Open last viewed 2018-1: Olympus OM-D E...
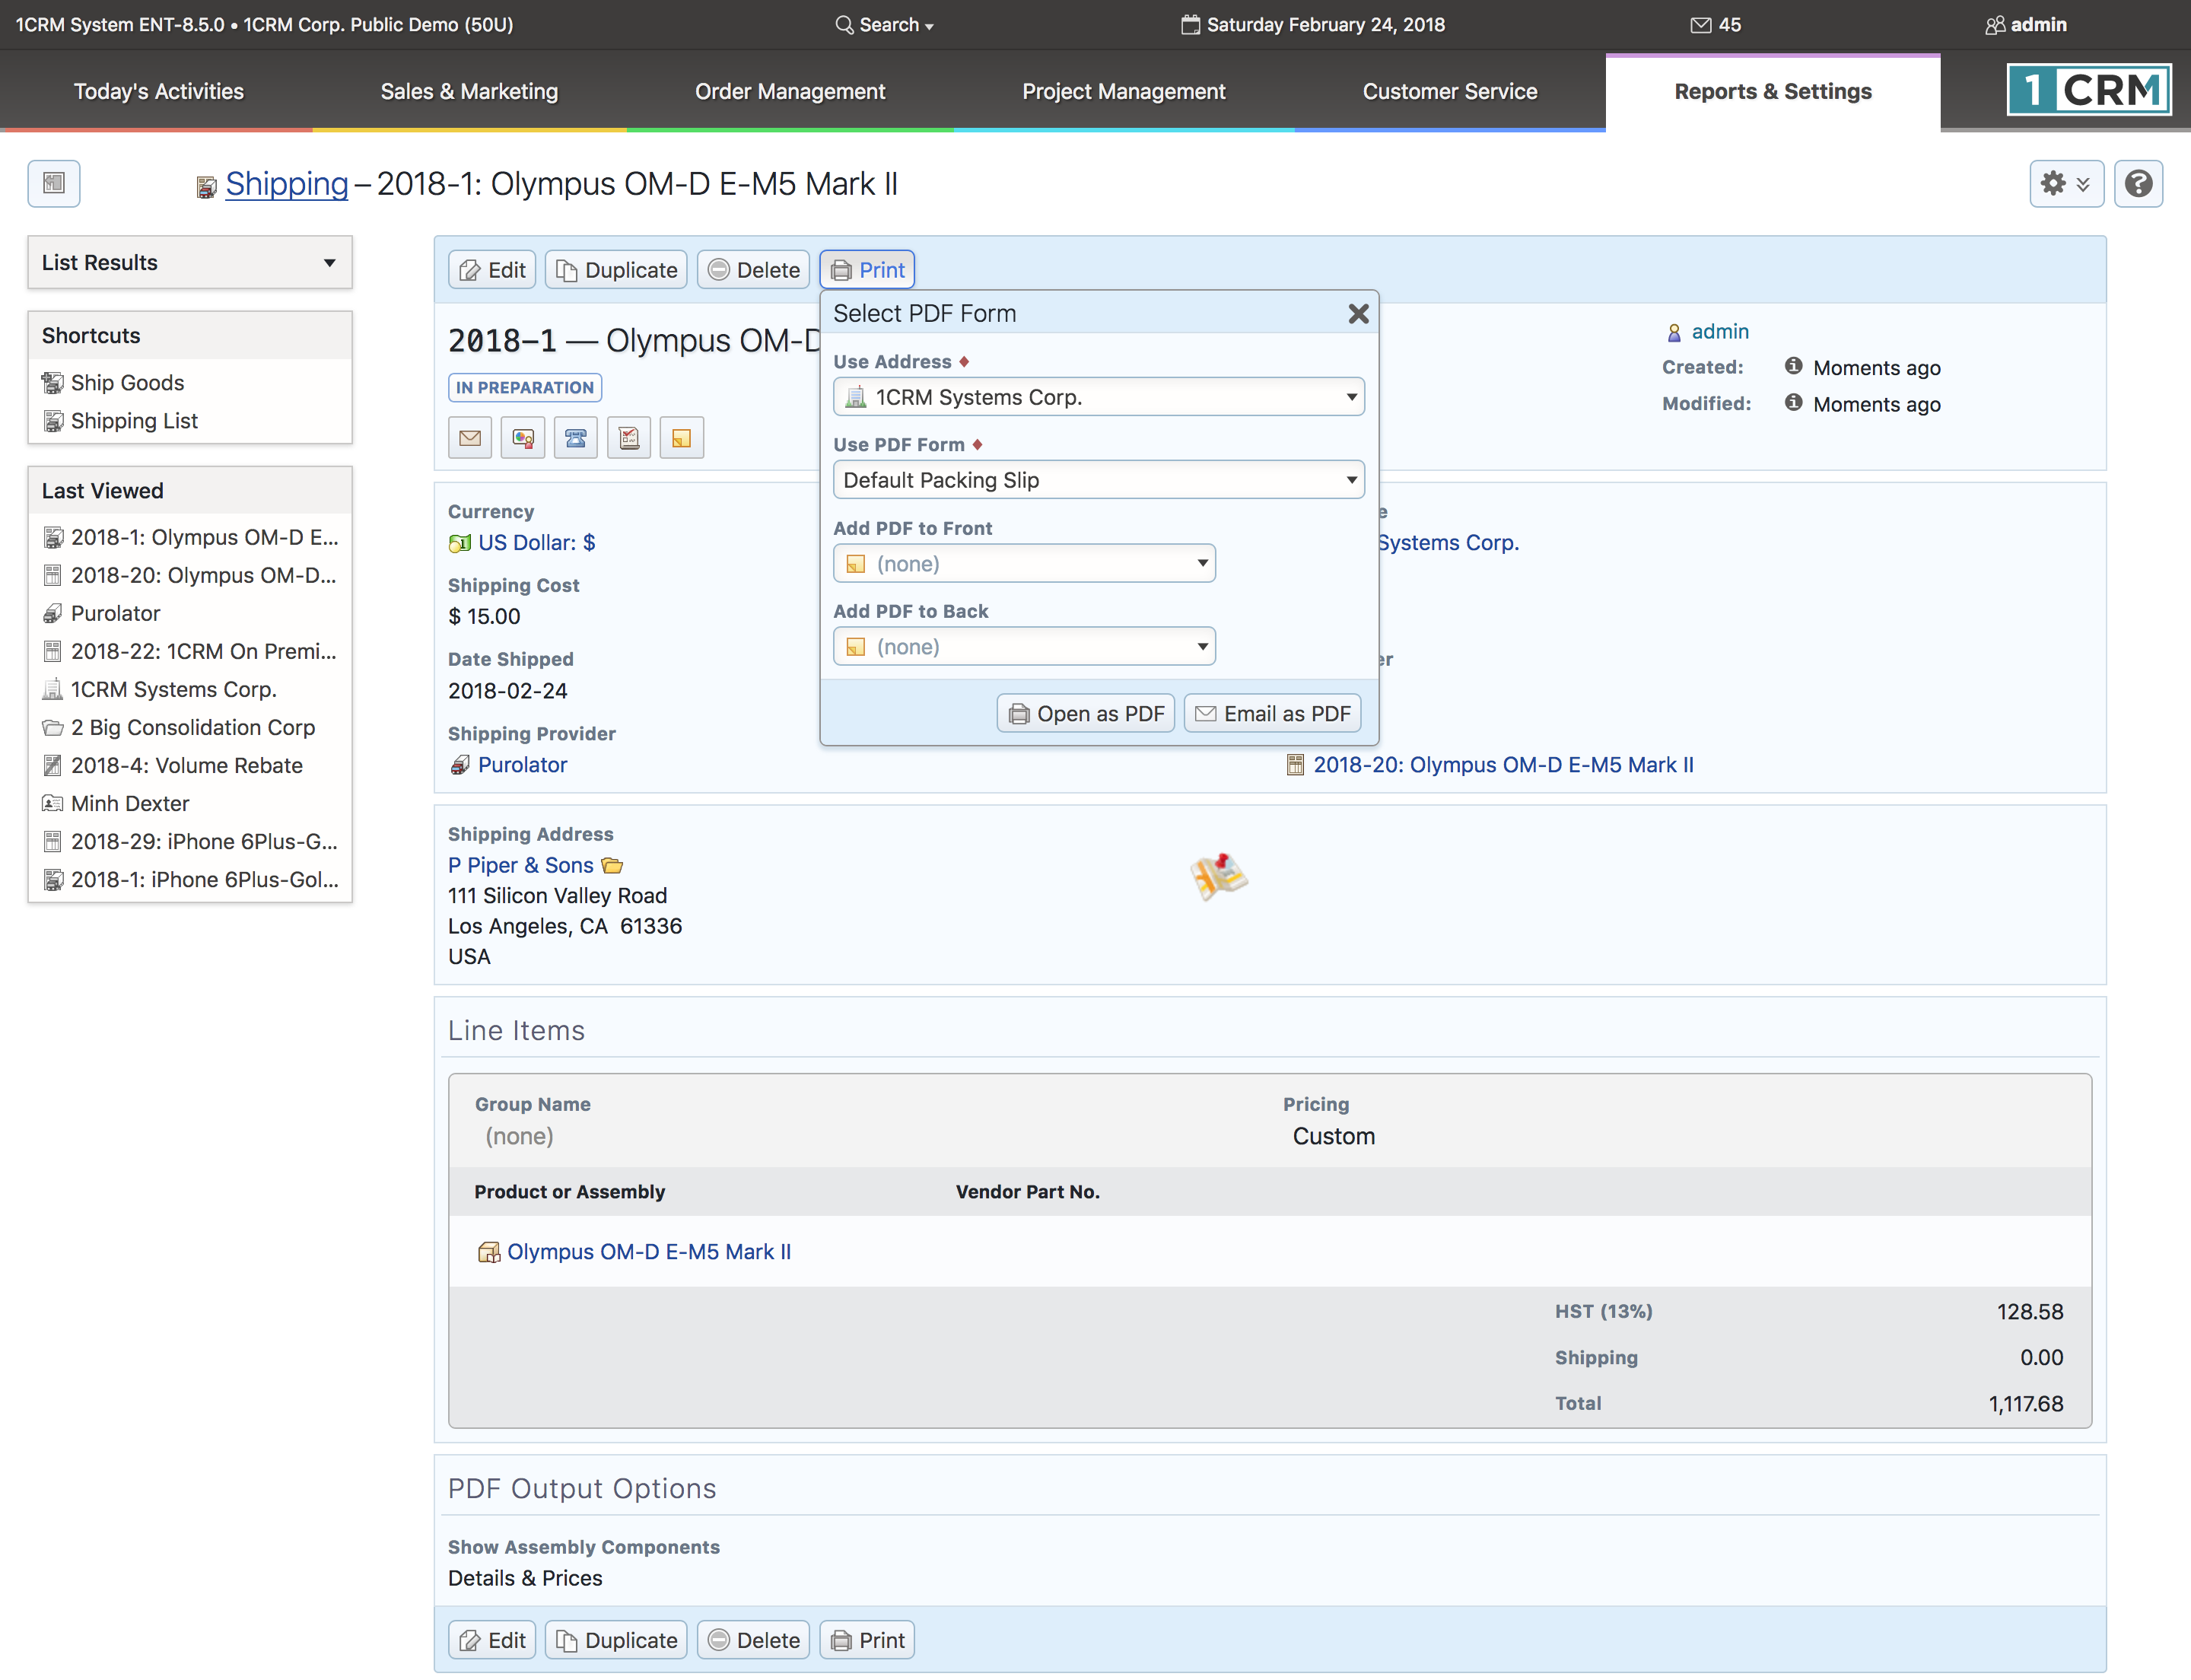Image resolution: width=2191 pixels, height=1680 pixels. 204,537
